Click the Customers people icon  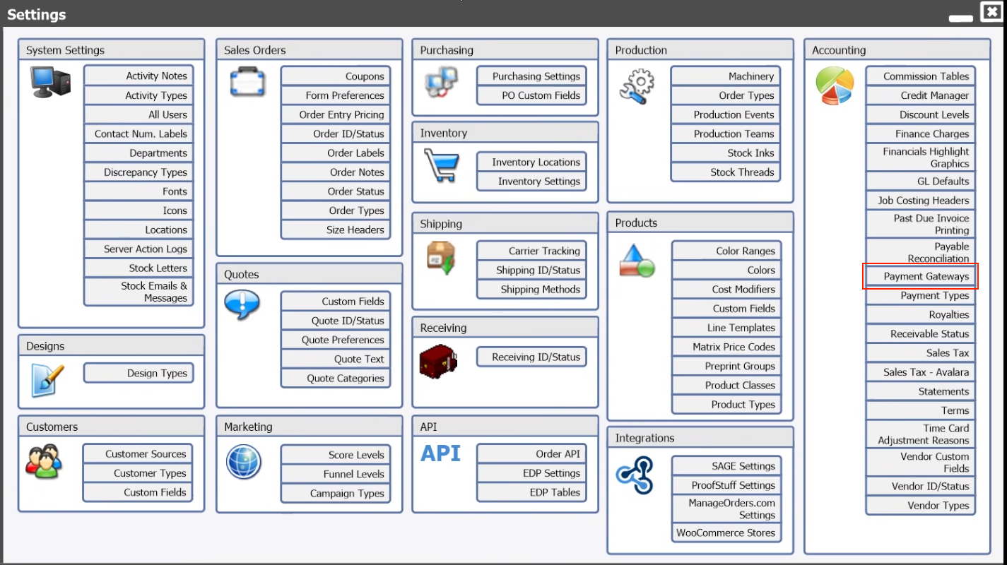(x=44, y=461)
